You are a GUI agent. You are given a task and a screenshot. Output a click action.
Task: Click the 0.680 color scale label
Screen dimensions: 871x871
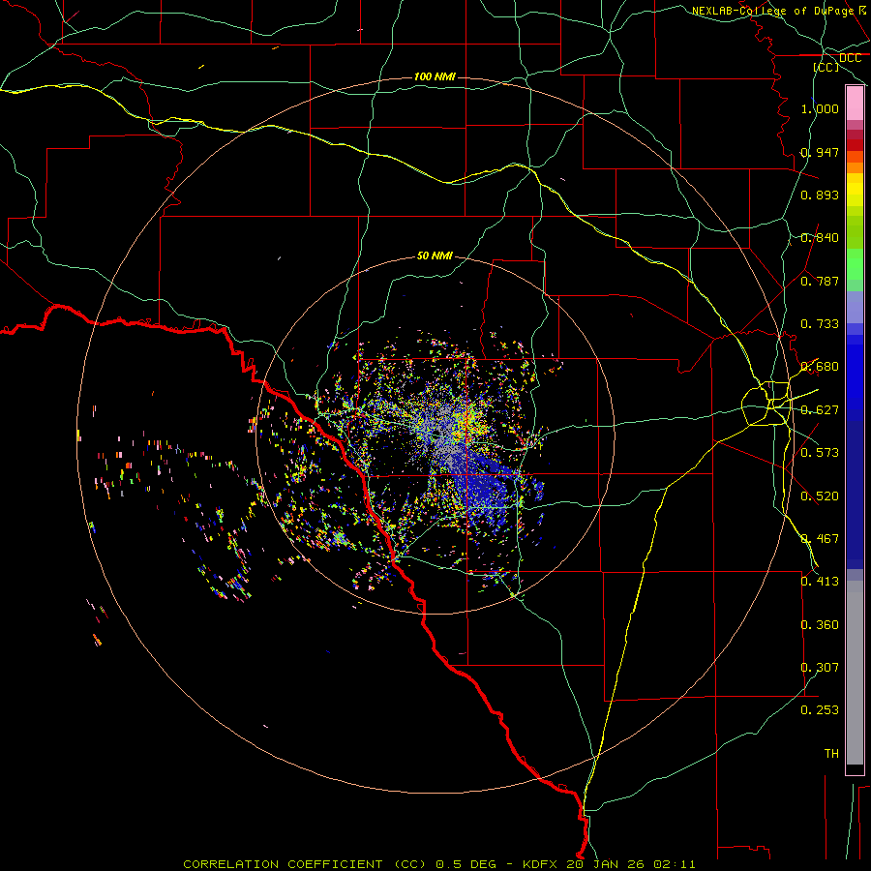[x=820, y=367]
